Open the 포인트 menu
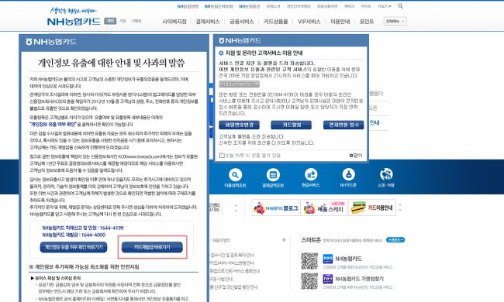504x302 pixels. (367, 22)
